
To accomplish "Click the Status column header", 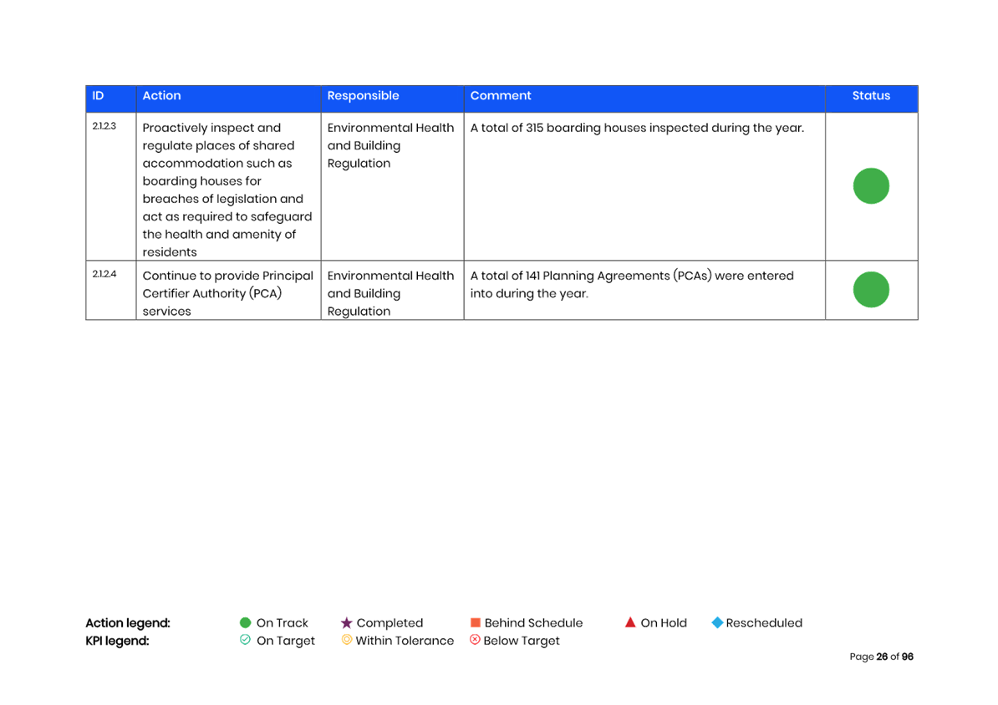I will (871, 96).
